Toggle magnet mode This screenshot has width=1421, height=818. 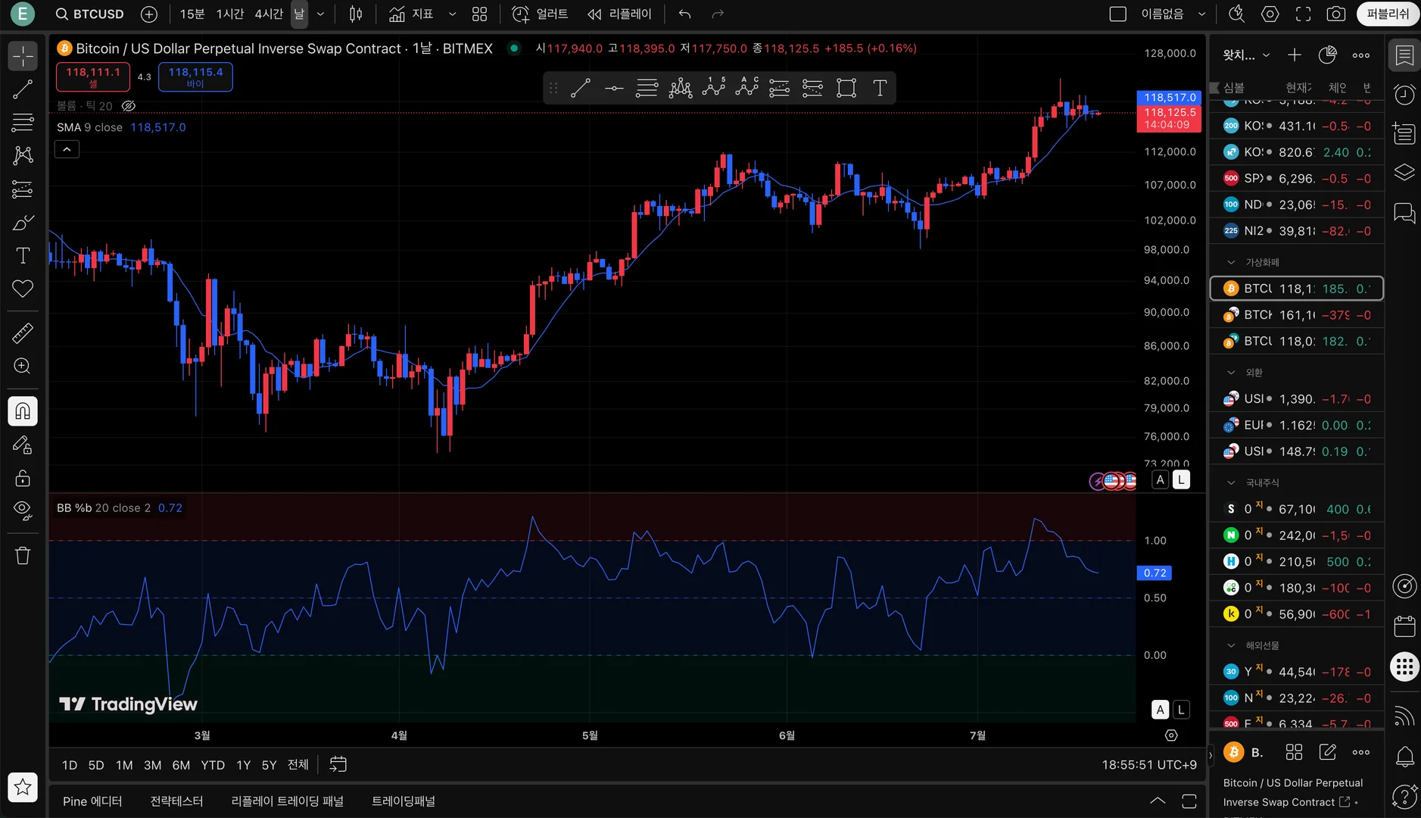[x=23, y=411]
